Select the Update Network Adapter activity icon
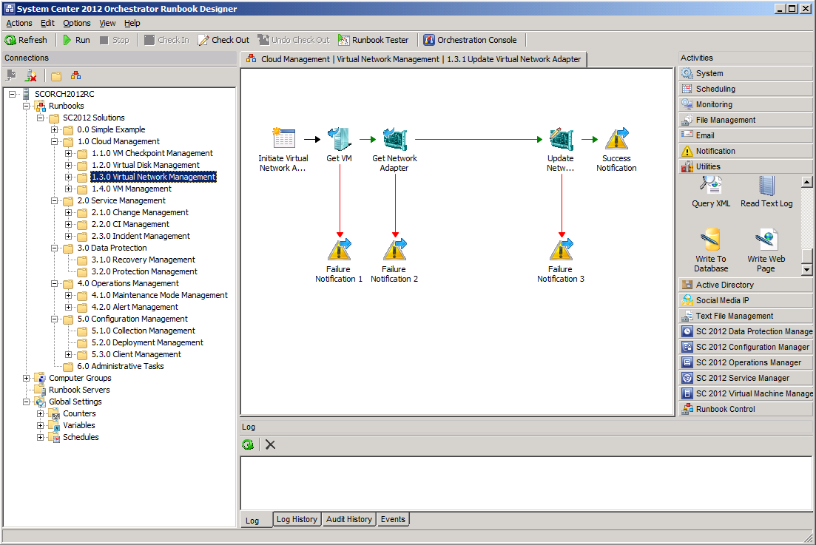This screenshot has height=545, width=816. tap(561, 139)
